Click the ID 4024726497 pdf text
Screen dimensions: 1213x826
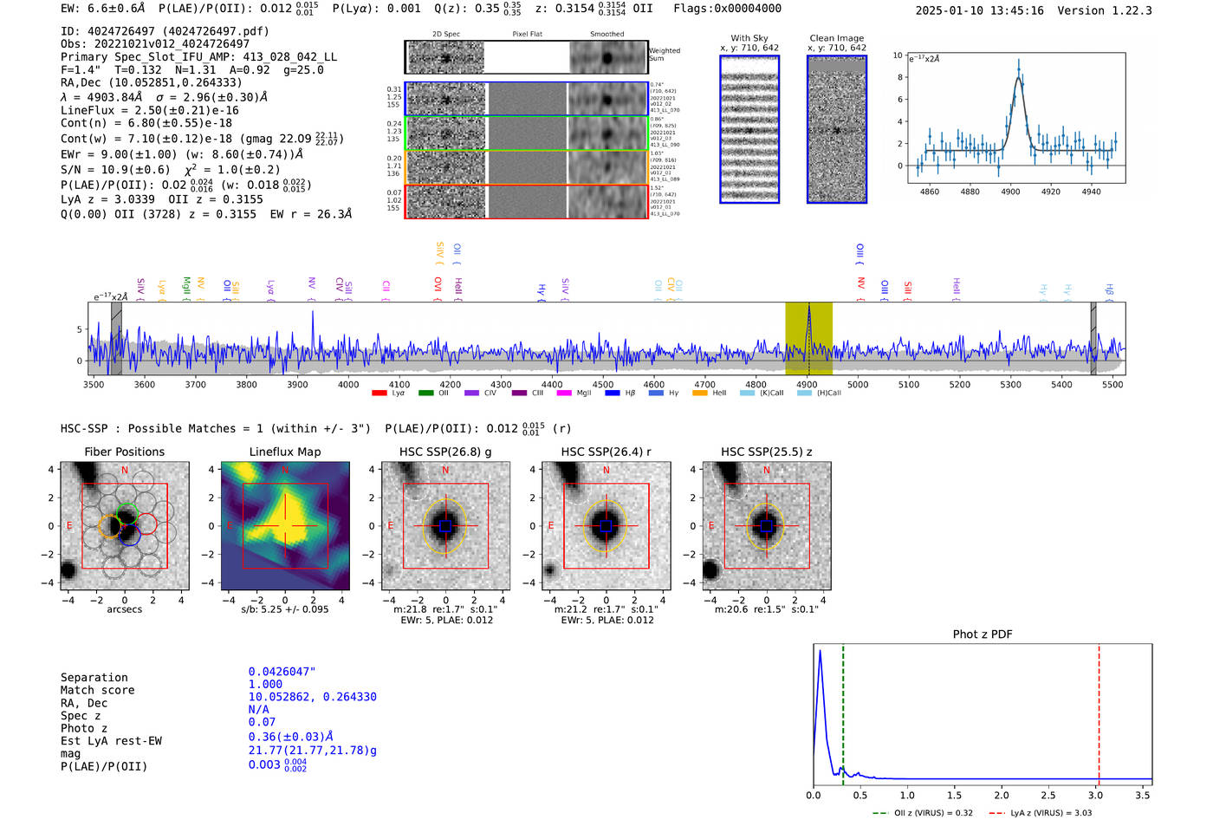point(165,31)
